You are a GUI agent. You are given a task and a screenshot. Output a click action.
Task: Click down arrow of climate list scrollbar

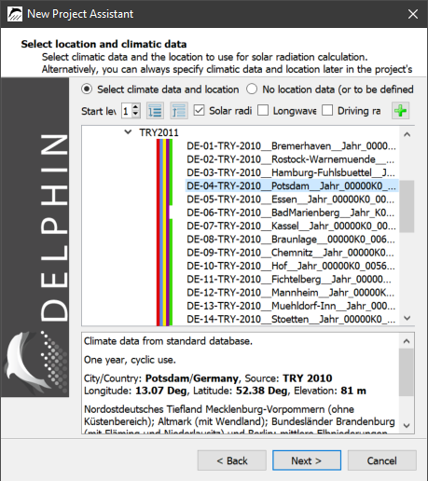tap(407, 318)
